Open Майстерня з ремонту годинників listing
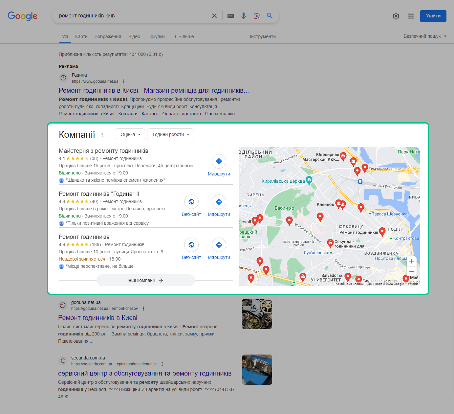 click(103, 151)
